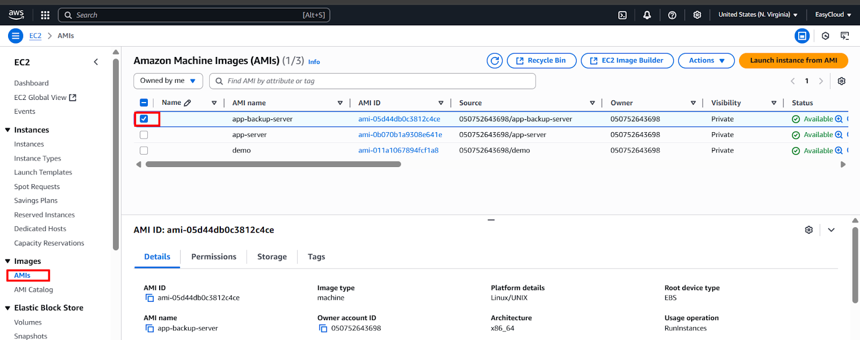Open EC2 Image Builder
The height and width of the screenshot is (340, 860).
coord(626,61)
